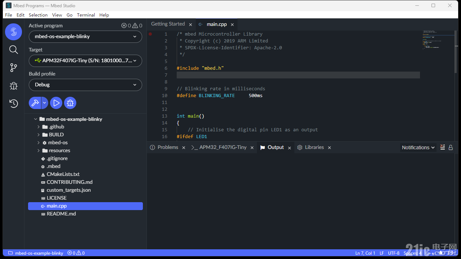461x259 pixels.
Task: Click the LF line ending indicator
Action: pos(382,253)
